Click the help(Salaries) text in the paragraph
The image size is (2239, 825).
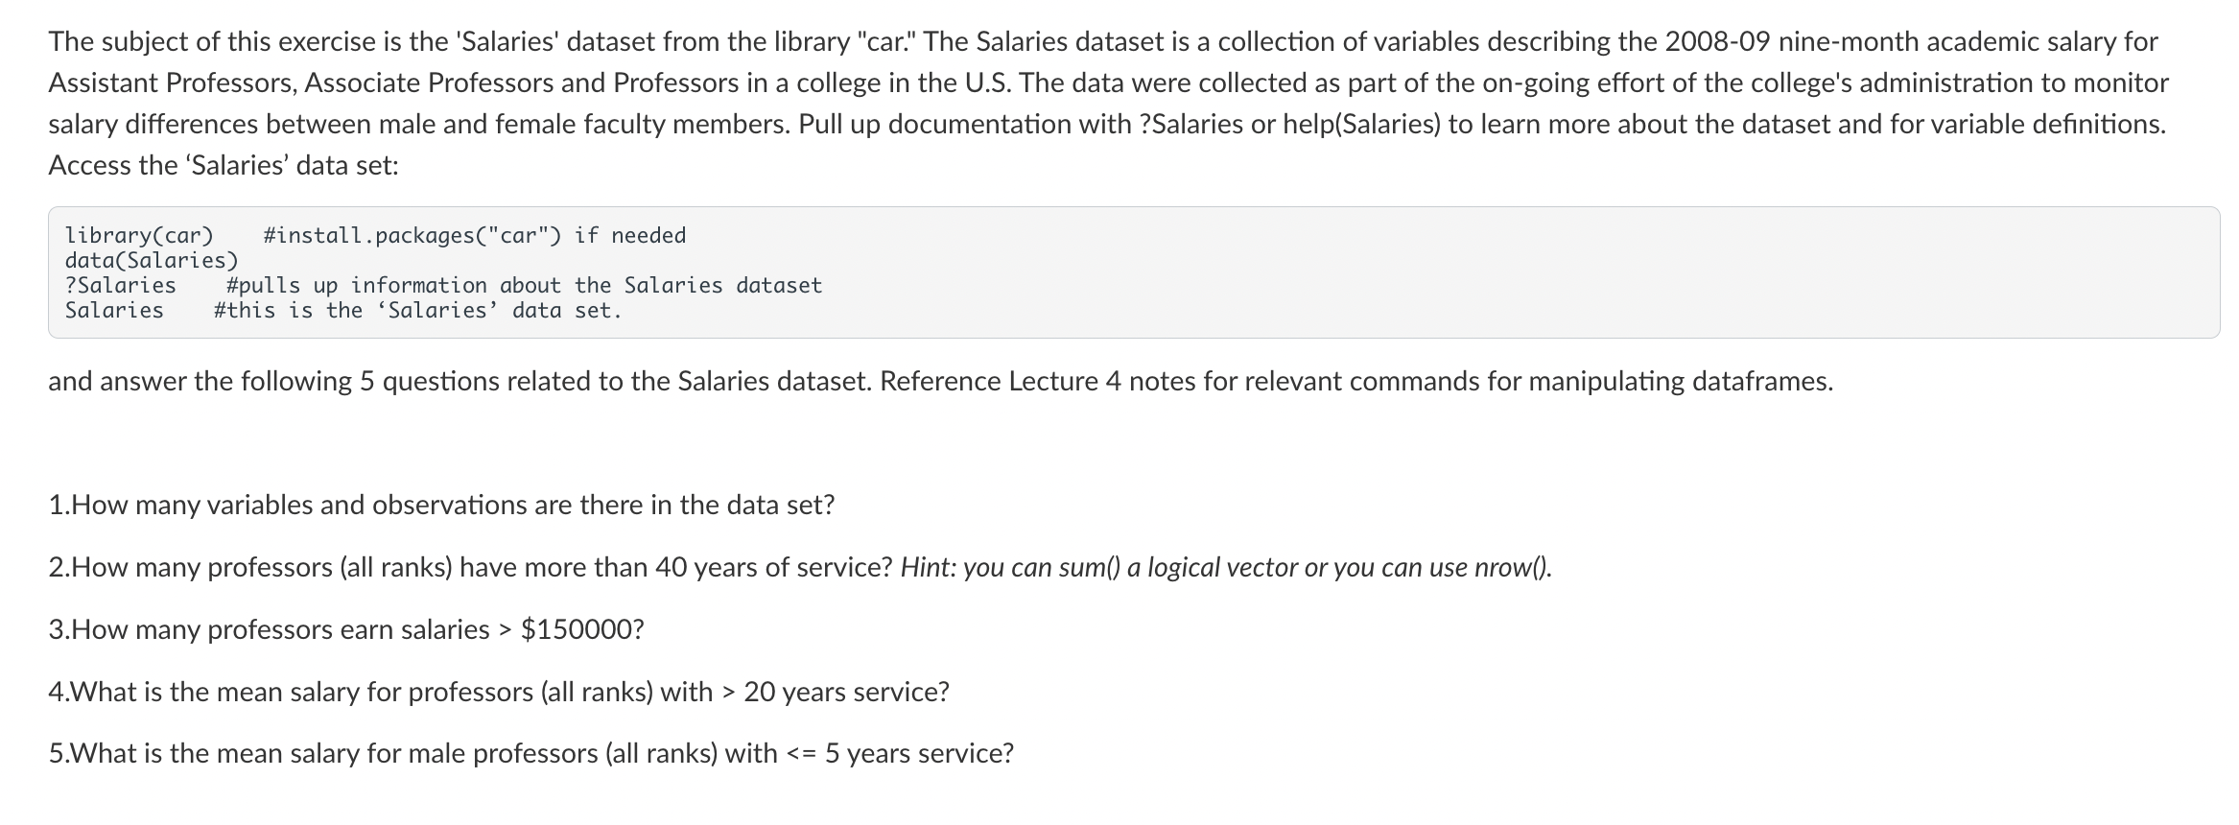pyautogui.click(x=1361, y=124)
